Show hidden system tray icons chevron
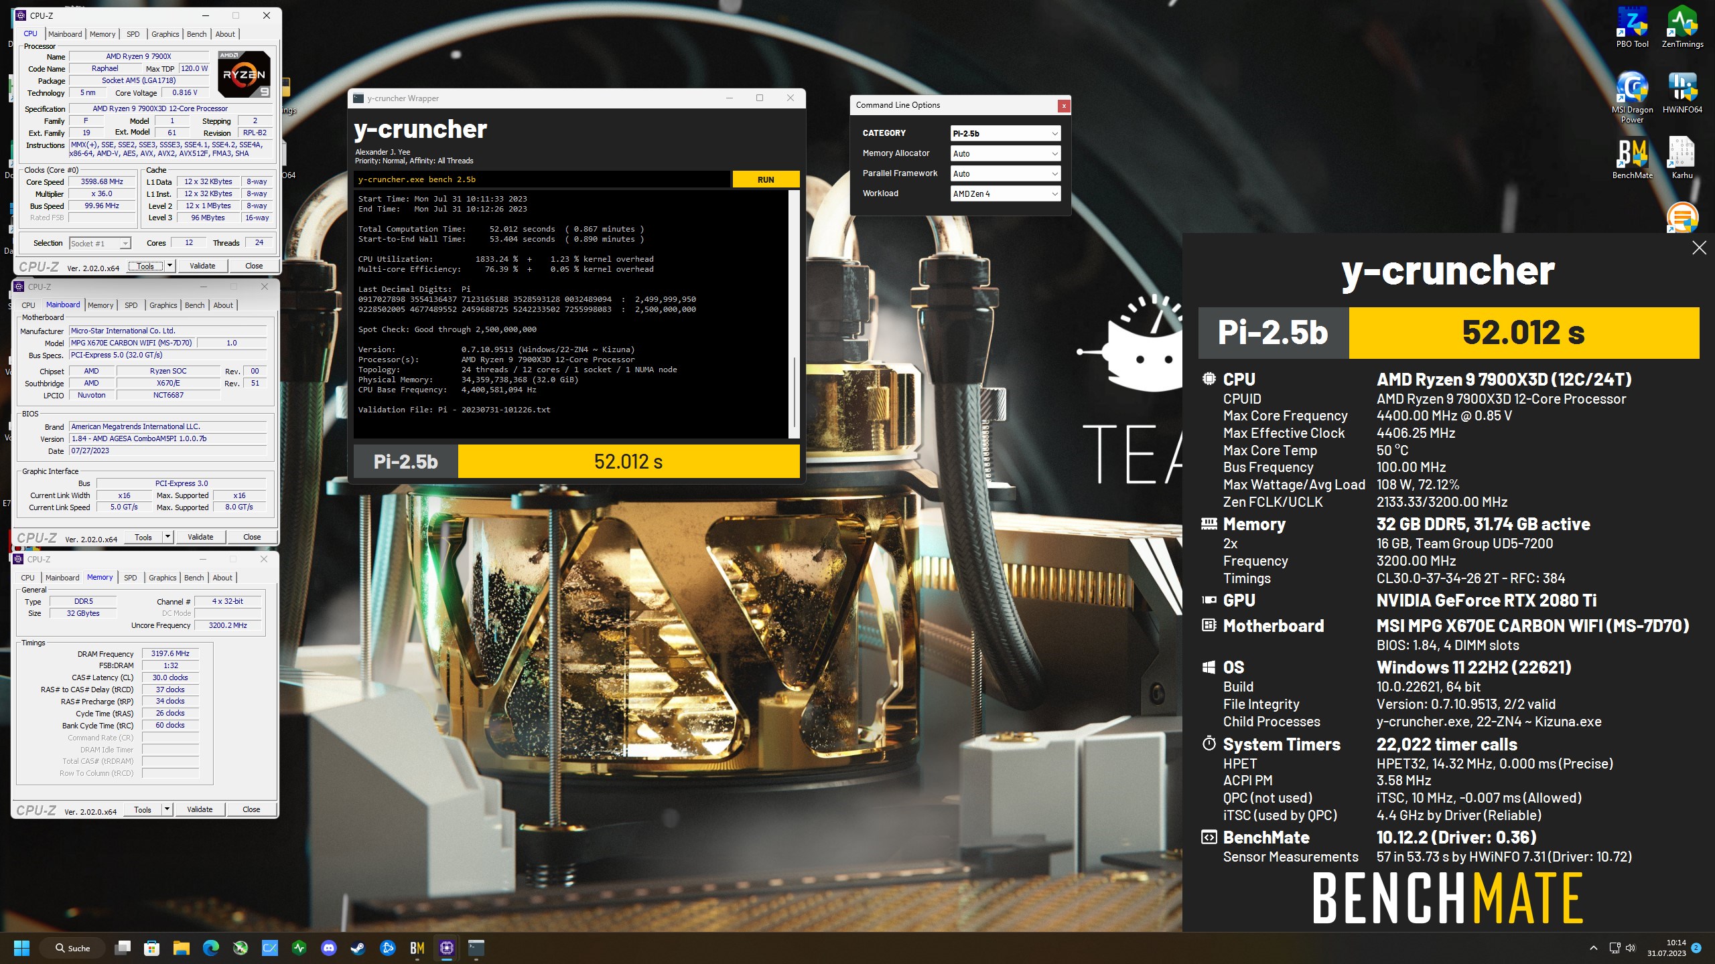Viewport: 1715px width, 964px height. coord(1594,948)
